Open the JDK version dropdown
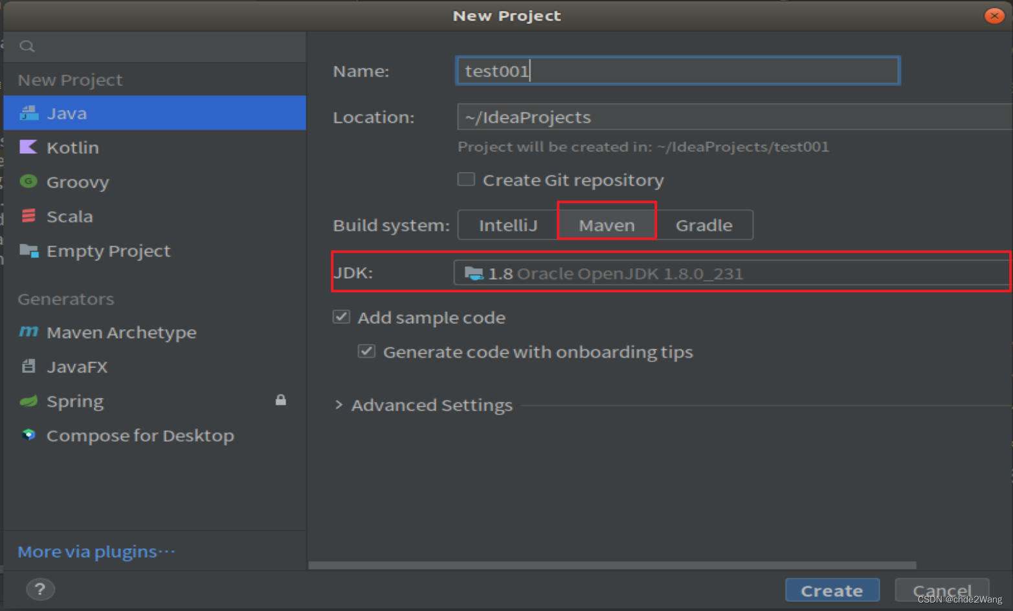The image size is (1013, 611). coord(731,273)
